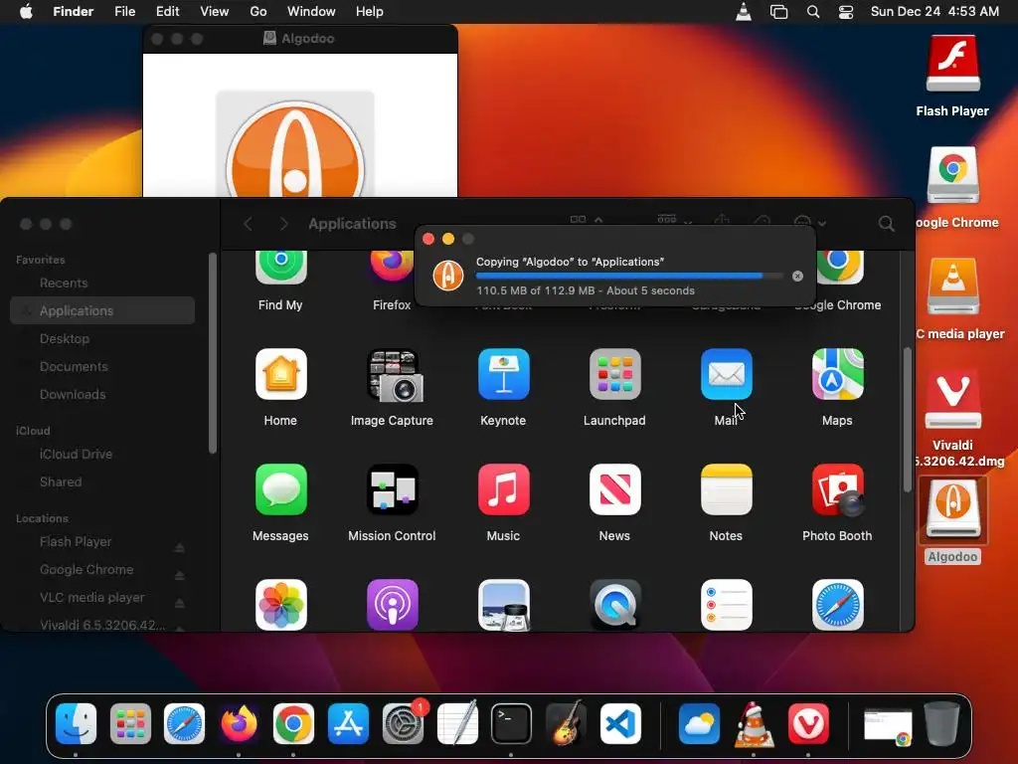This screenshot has width=1018, height=764.
Task: Open the Go menu
Action: point(258,12)
